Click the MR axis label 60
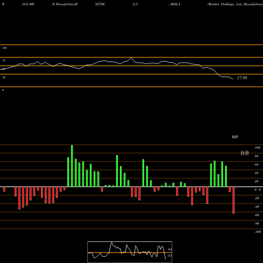 click(257, 165)
